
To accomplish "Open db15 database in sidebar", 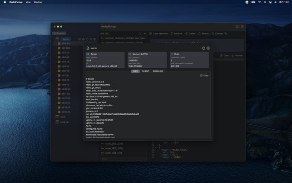I will 66,112.
